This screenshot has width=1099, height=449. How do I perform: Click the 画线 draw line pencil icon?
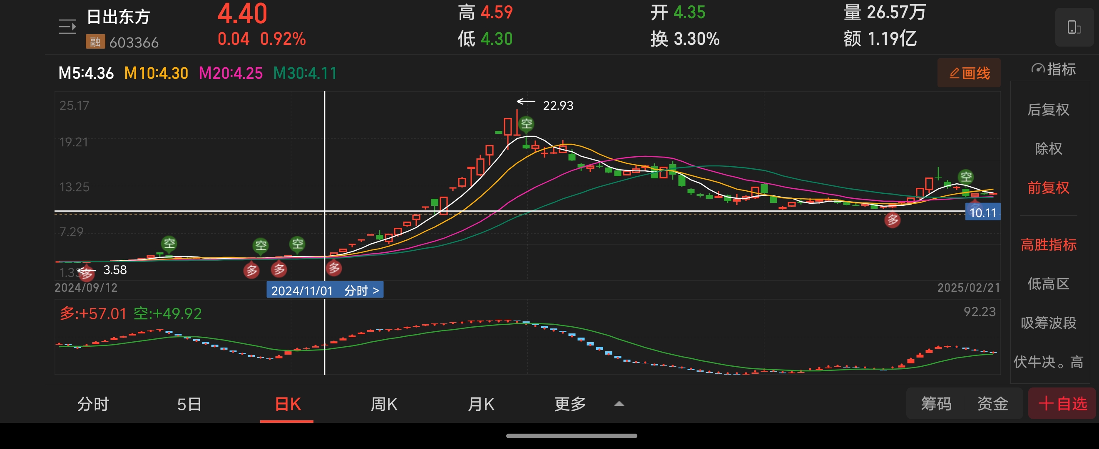coord(955,73)
